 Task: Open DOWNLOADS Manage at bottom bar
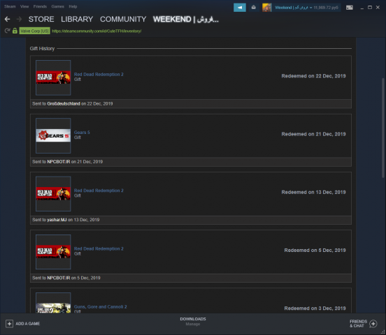click(x=193, y=322)
